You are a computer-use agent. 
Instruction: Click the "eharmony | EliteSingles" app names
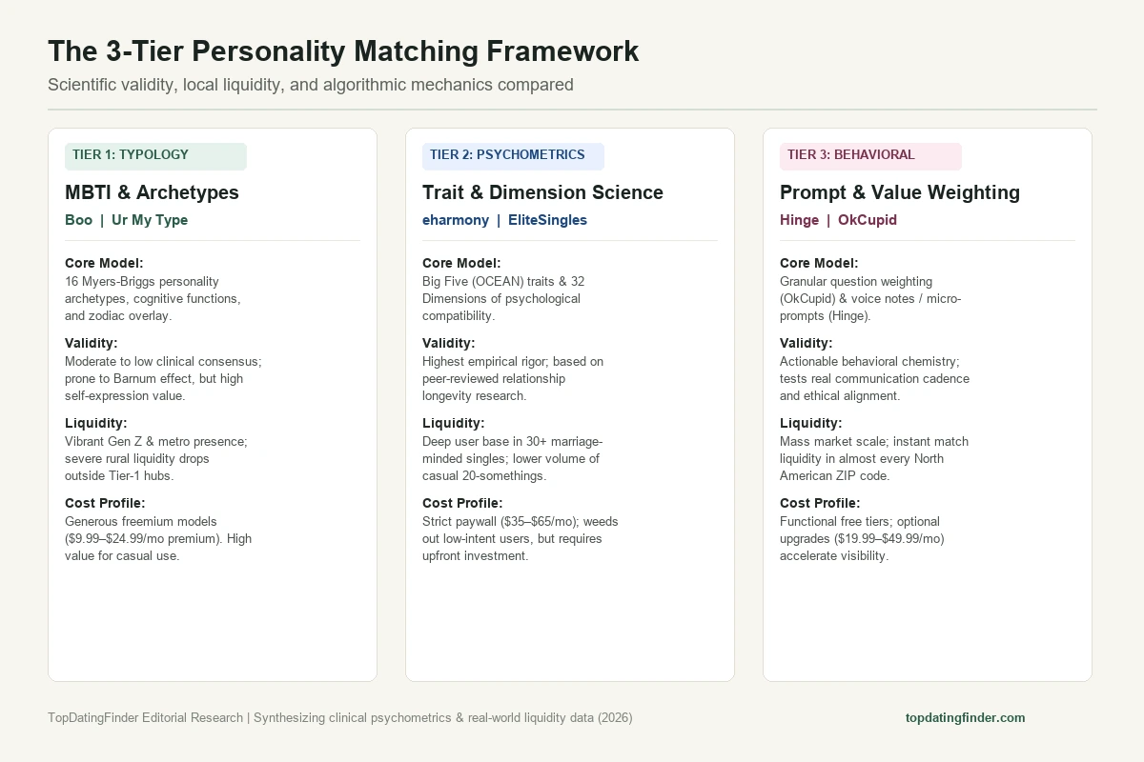pyautogui.click(x=504, y=220)
